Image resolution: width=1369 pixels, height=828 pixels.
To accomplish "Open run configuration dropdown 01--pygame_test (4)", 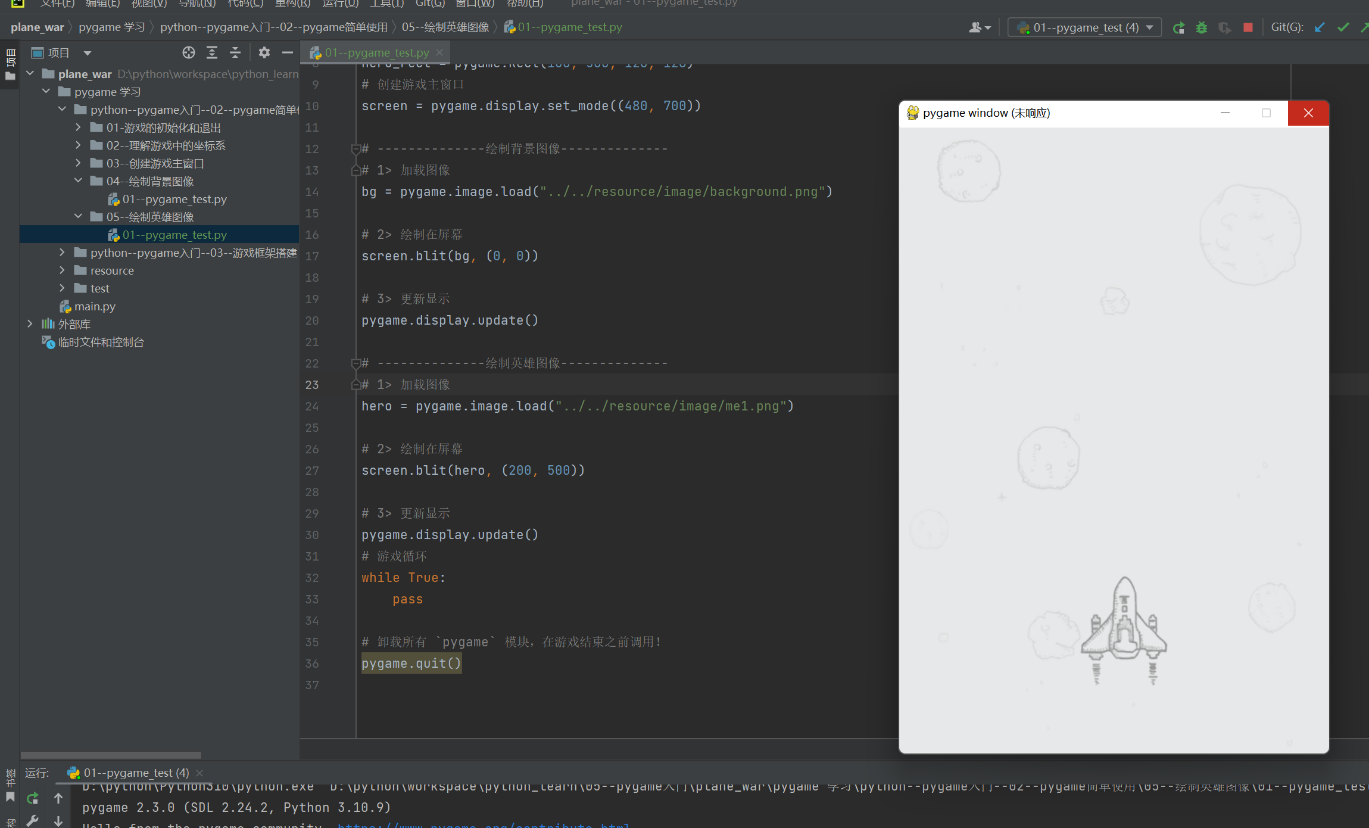I will (x=1084, y=27).
